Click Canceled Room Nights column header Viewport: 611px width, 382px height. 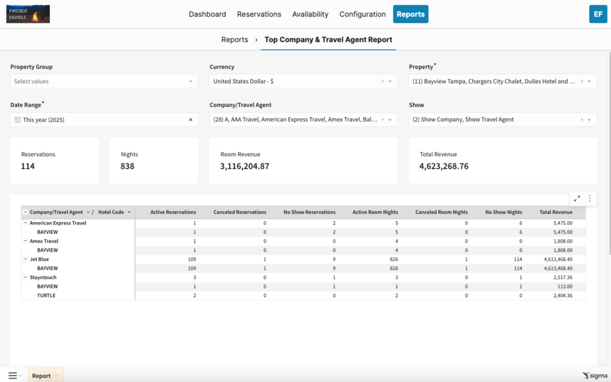pyautogui.click(x=441, y=212)
